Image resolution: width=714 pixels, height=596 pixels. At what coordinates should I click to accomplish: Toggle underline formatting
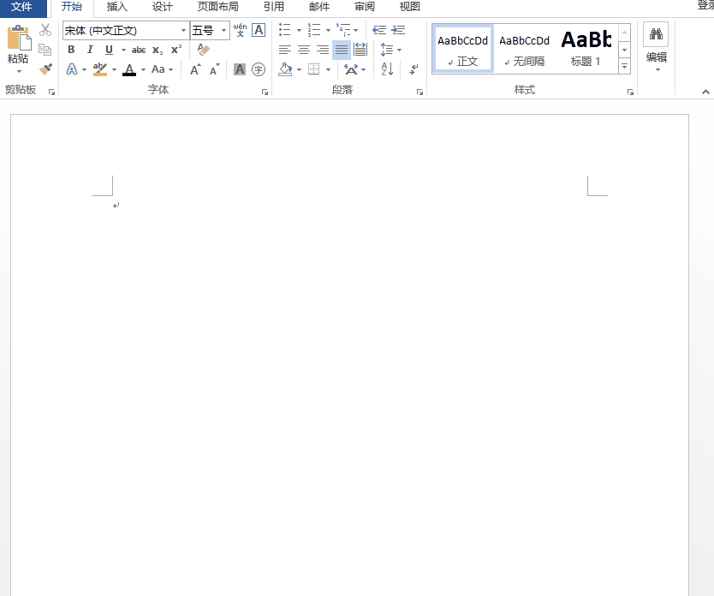(x=109, y=50)
